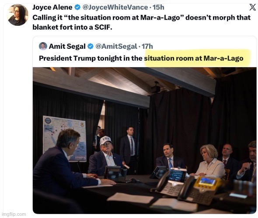Click Joyce Alene's blue verified badge
The image size is (258, 218).
[x=77, y=7]
